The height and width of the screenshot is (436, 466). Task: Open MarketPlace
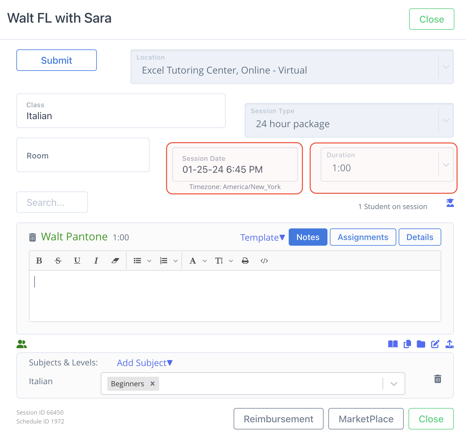tap(366, 419)
